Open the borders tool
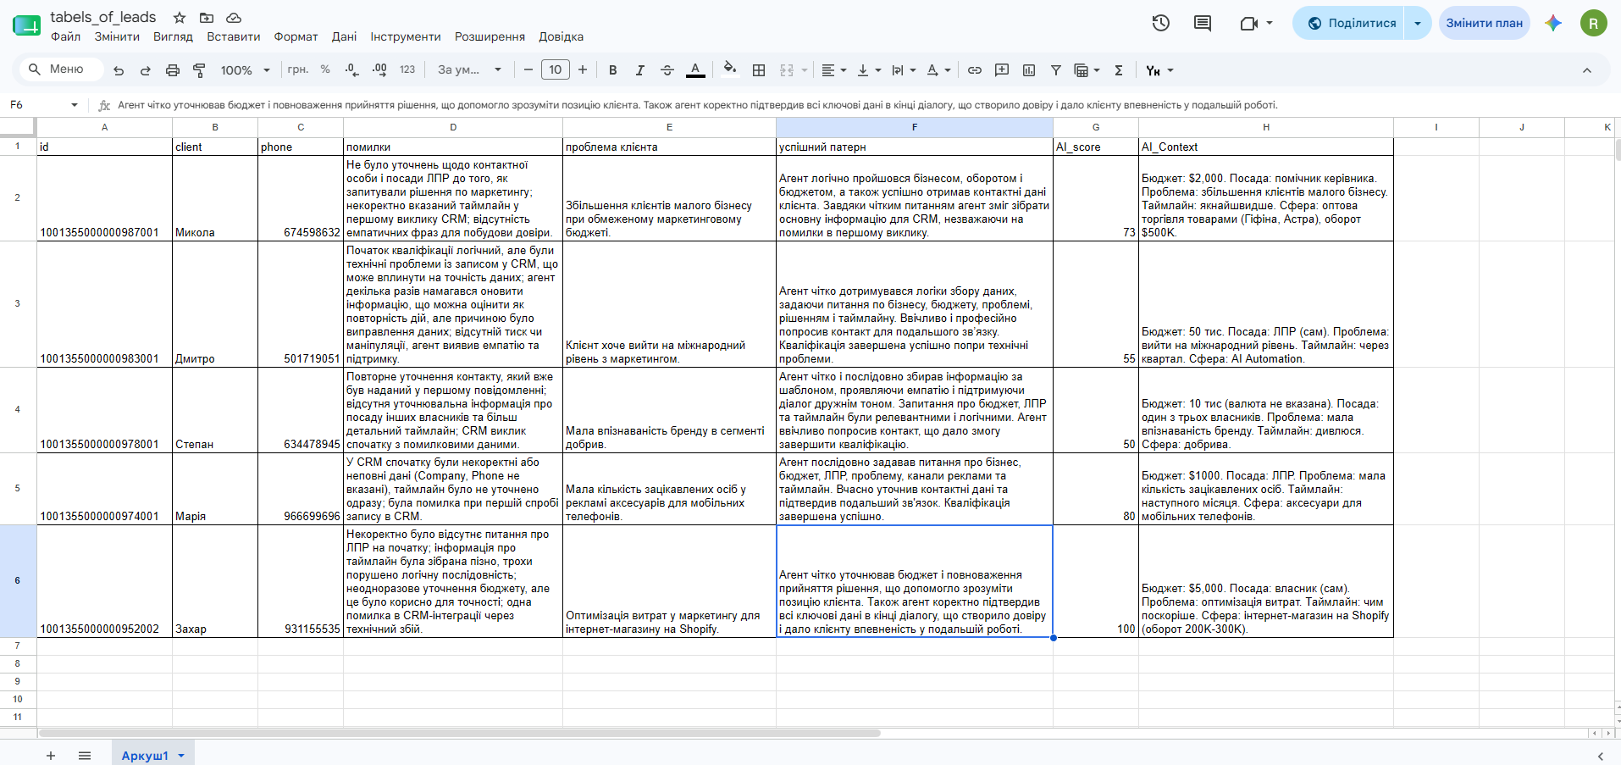The width and height of the screenshot is (1621, 765). click(759, 70)
